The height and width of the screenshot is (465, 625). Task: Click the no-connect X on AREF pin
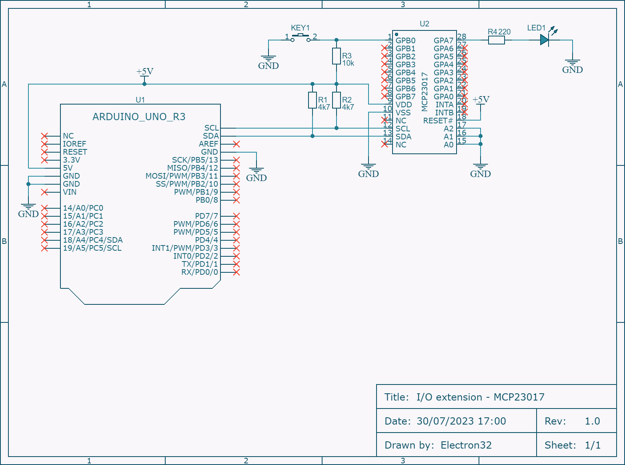236,144
